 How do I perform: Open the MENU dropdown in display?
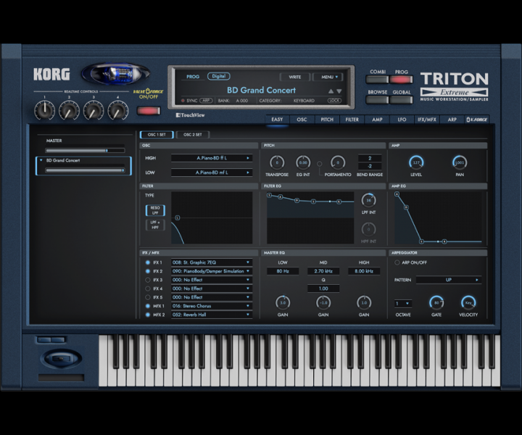pyautogui.click(x=328, y=77)
